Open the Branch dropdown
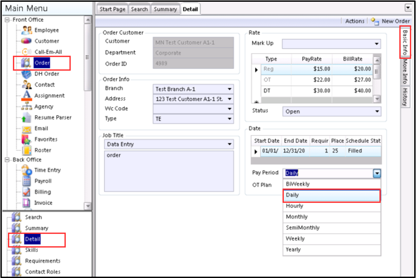The height and width of the screenshot is (278, 416). pos(230,89)
